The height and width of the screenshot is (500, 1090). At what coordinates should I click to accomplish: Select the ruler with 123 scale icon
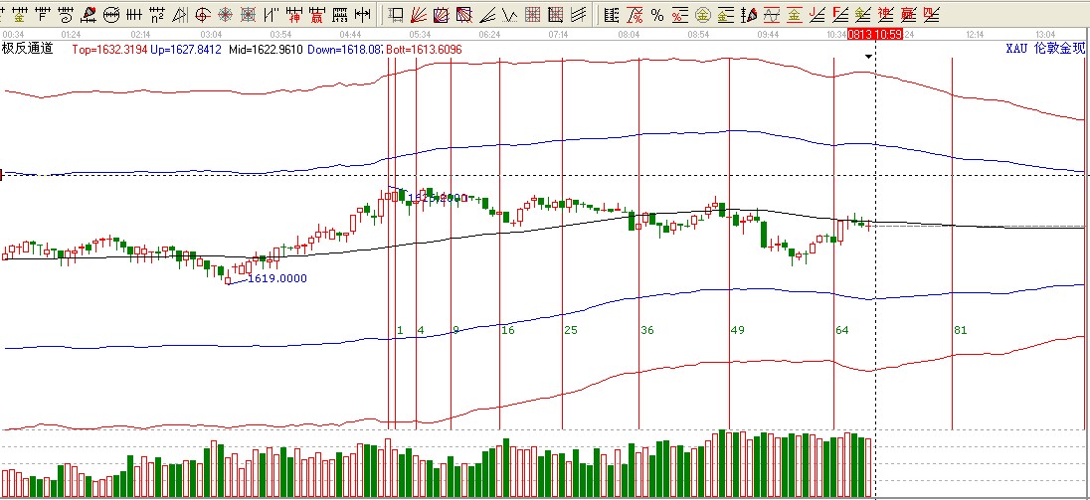point(339,15)
